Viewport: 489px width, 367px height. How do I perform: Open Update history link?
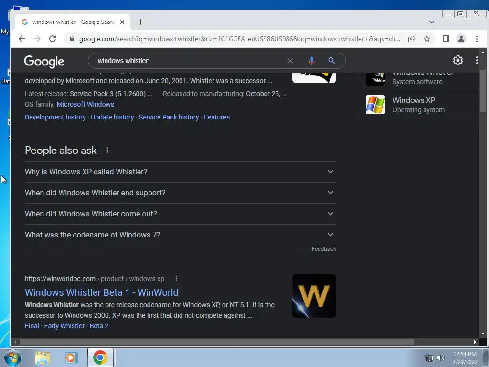point(112,117)
